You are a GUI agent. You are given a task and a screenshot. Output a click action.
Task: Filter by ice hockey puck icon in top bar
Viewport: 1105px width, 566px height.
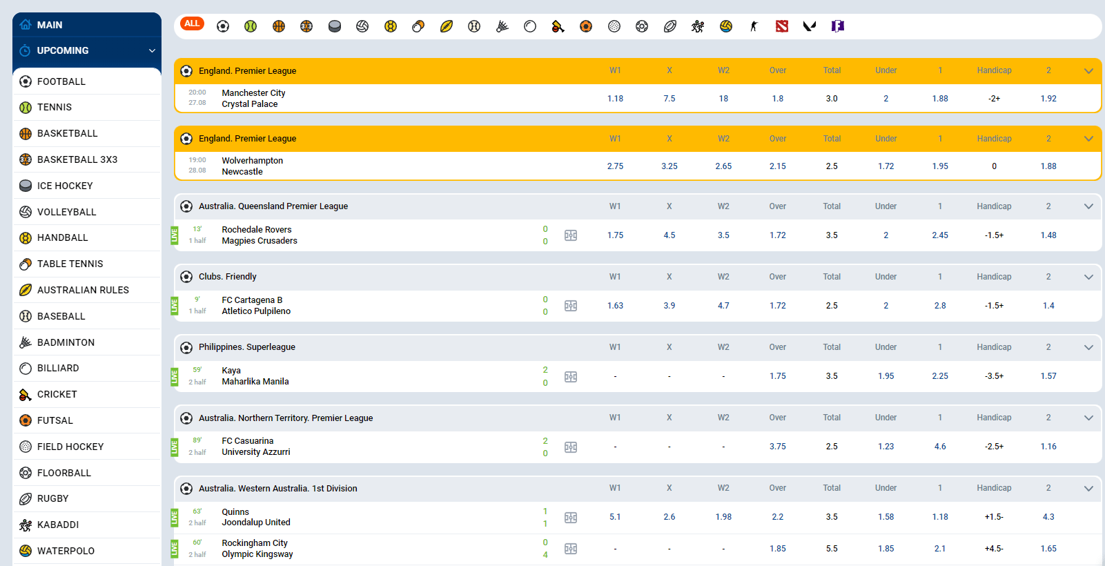335,26
